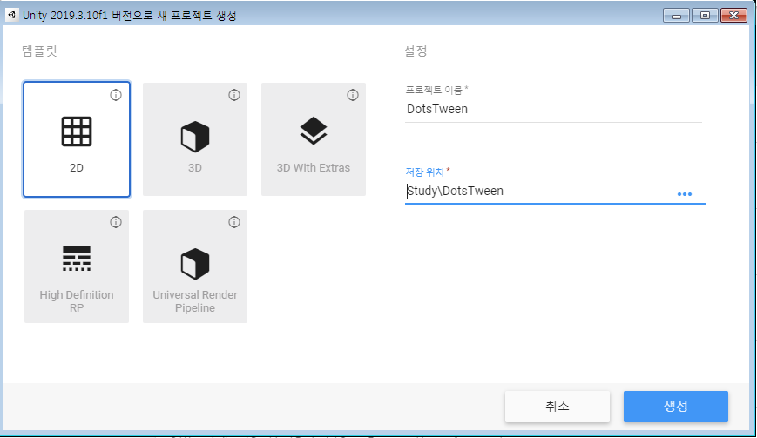Choose the Universal Render Pipeline template

coord(195,266)
